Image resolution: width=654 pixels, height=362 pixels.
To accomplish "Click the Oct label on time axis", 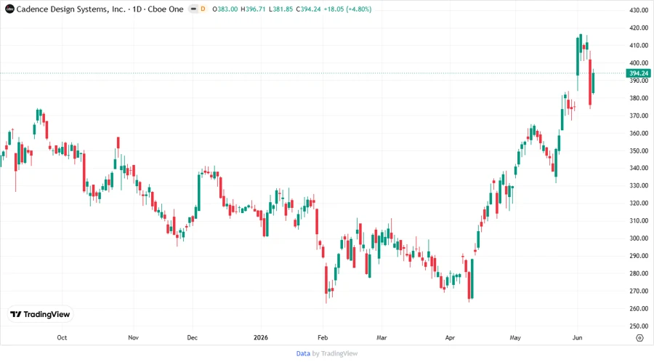I will pyautogui.click(x=62, y=337).
